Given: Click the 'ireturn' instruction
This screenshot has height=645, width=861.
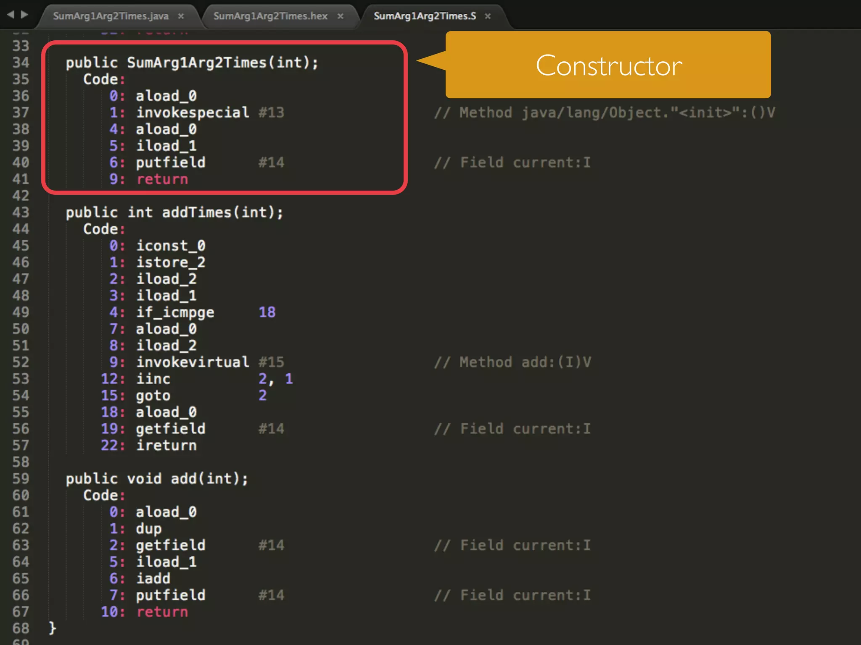Looking at the screenshot, I should point(166,446).
